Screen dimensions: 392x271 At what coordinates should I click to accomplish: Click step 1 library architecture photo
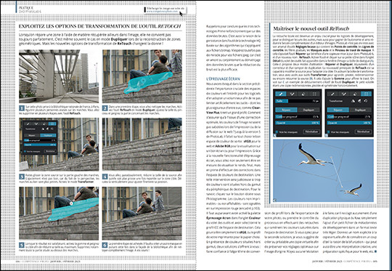click(x=59, y=76)
